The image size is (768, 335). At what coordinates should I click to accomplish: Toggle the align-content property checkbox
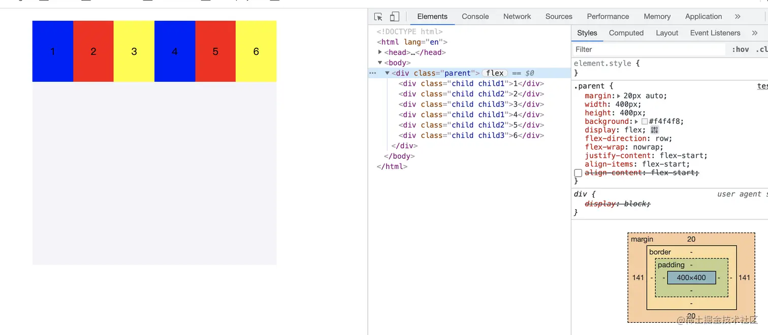click(x=578, y=173)
